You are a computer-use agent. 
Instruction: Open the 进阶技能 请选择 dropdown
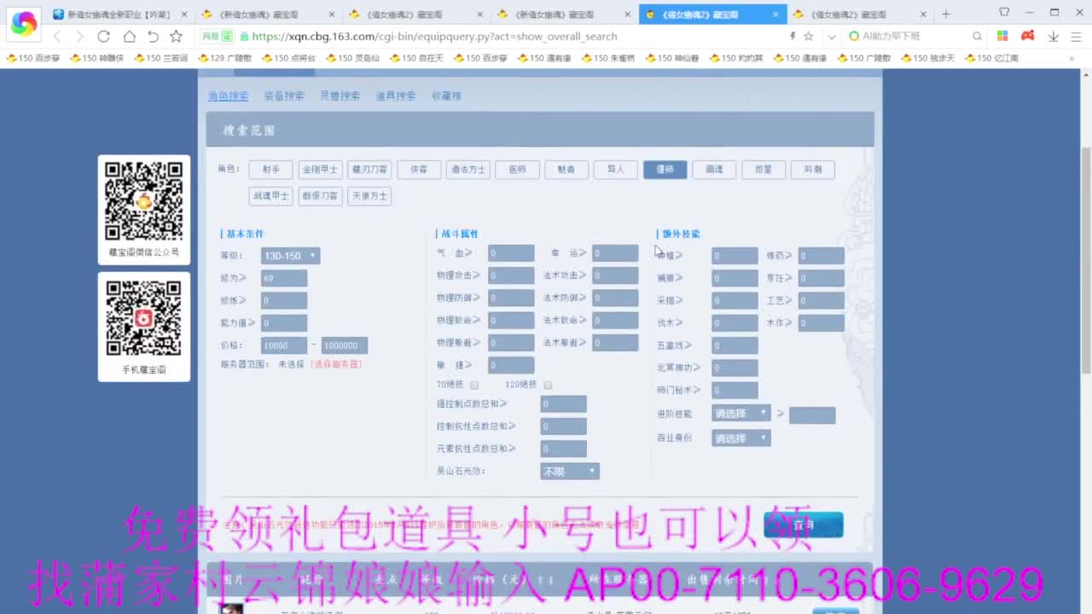tap(741, 414)
